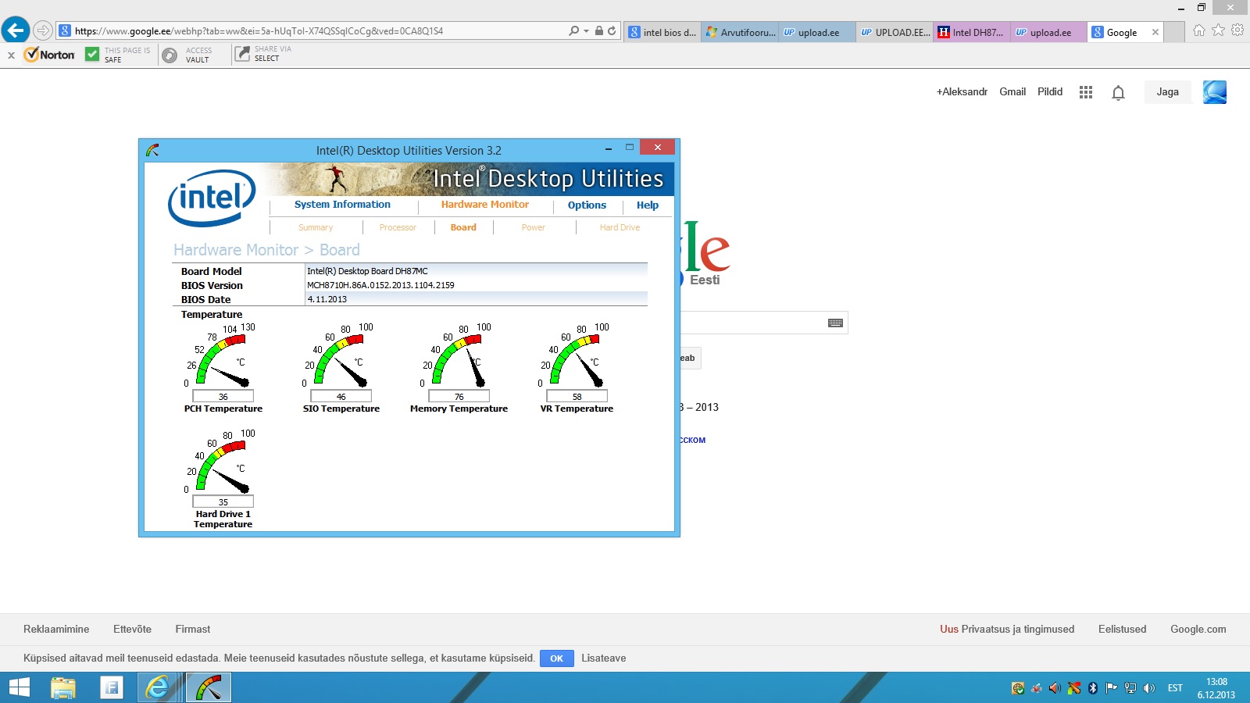The image size is (1250, 703).
Task: Click Norton Share Via Select
Action: pos(263,54)
